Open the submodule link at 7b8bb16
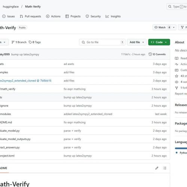187x187 pixels. pos(25,81)
